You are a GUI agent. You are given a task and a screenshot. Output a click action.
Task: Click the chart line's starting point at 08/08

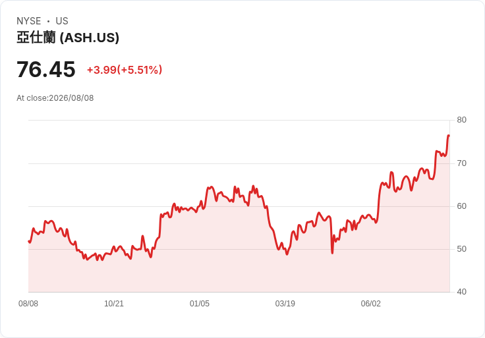click(29, 241)
